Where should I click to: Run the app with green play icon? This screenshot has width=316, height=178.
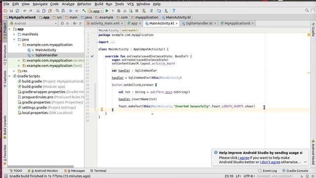coord(107,11)
